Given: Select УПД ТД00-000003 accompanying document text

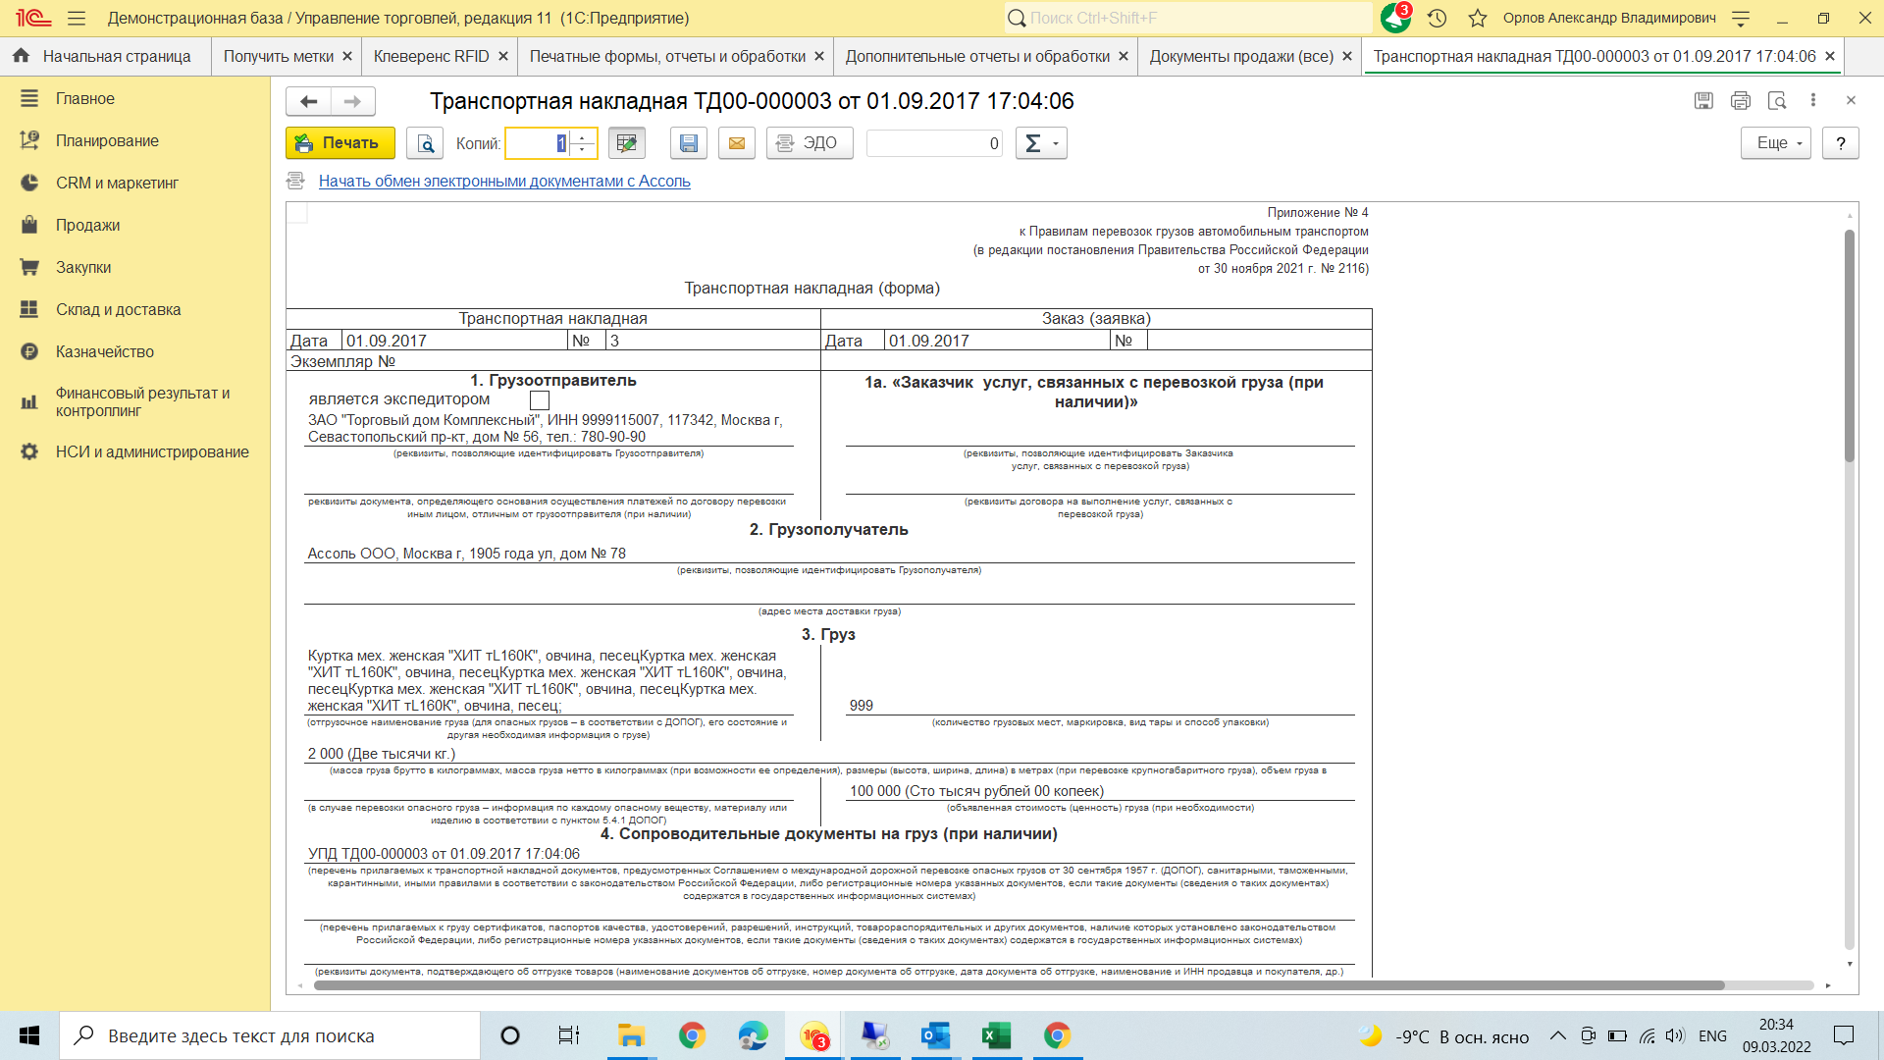Looking at the screenshot, I should point(444,854).
